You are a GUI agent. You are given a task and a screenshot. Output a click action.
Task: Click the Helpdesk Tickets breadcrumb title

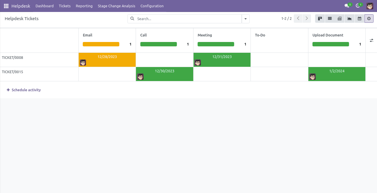[22, 19]
